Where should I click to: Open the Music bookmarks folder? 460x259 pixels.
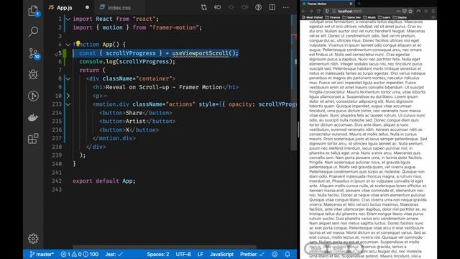[x=369, y=17]
